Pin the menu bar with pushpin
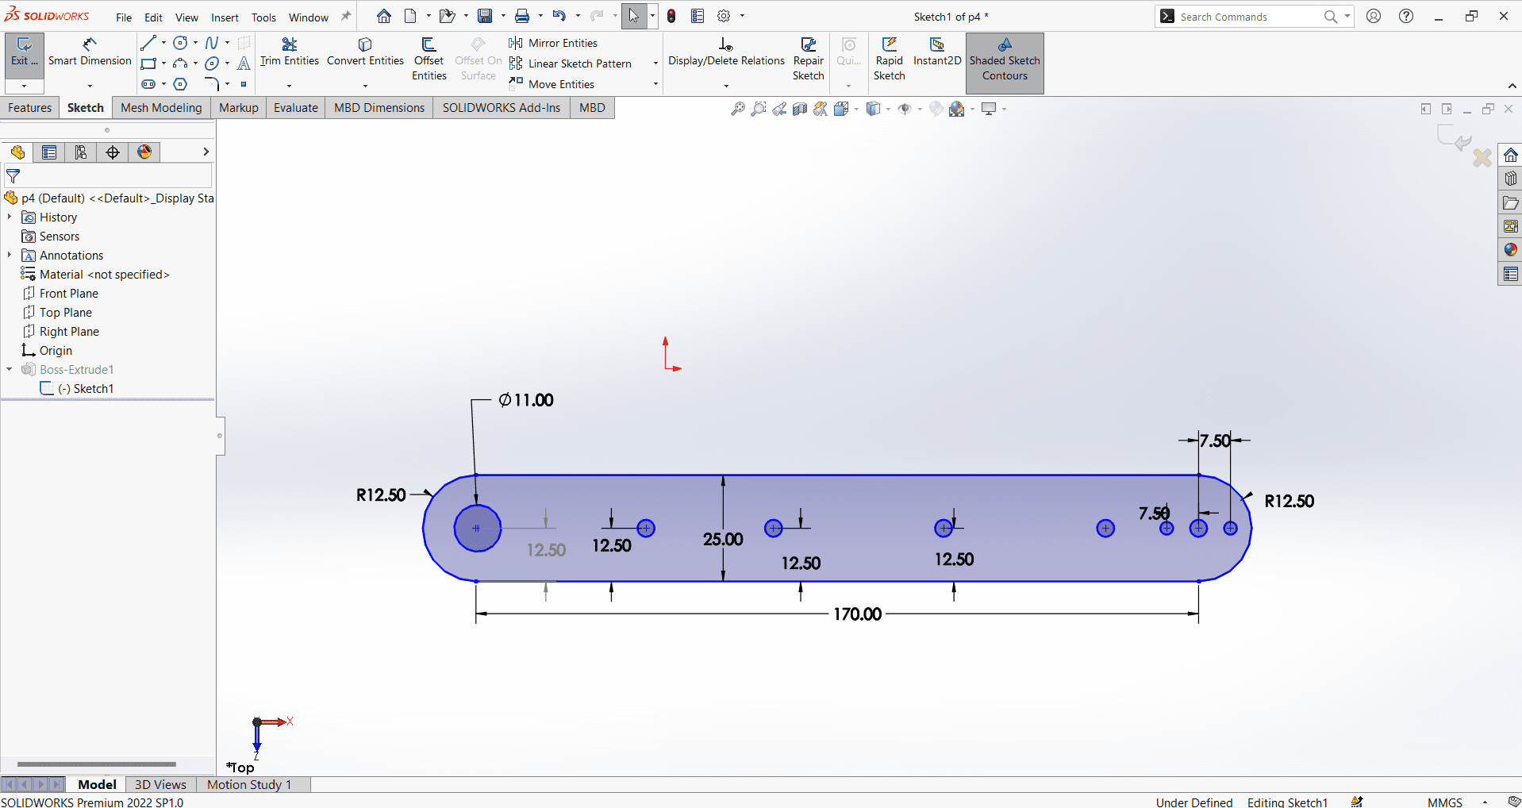 coord(345,17)
